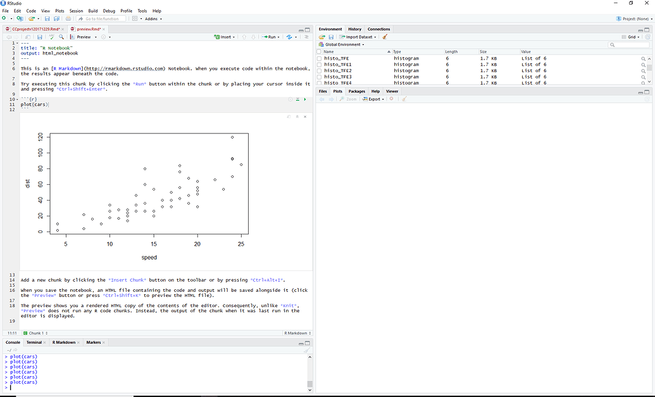The width and height of the screenshot is (655, 397).
Task: Switch to the Viewer tab
Action: point(392,91)
